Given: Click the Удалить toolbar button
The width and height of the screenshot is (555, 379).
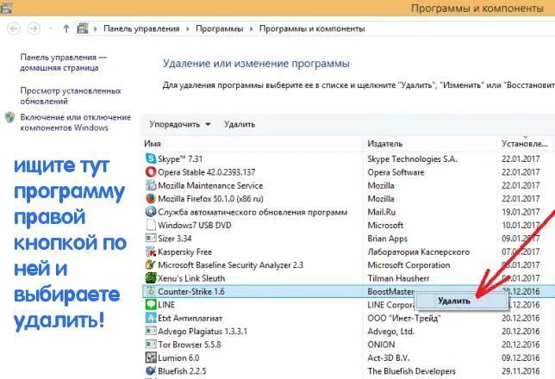Looking at the screenshot, I should [x=240, y=124].
